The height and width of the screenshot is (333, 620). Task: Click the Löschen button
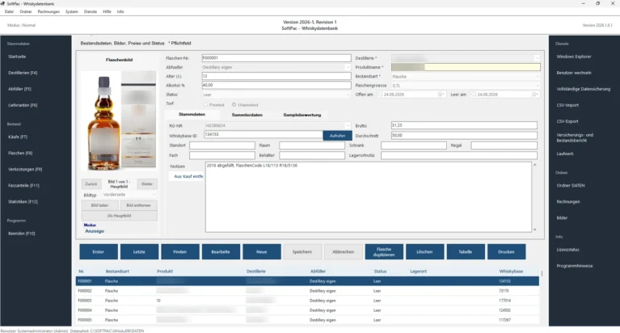(x=424, y=252)
